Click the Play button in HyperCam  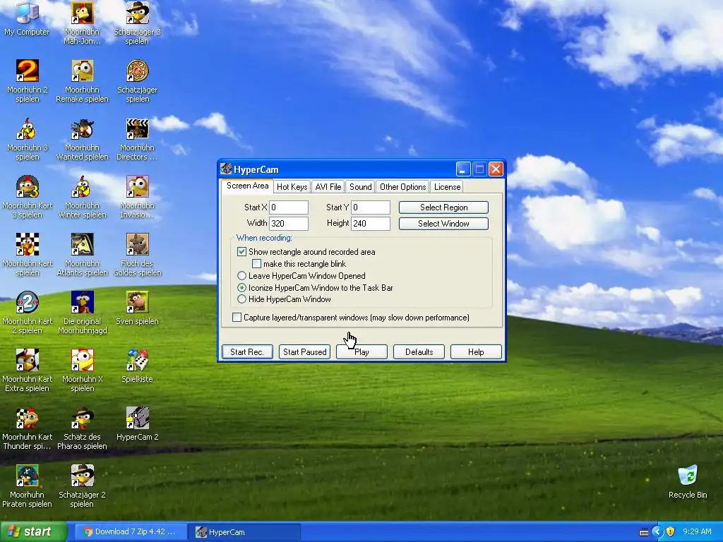362,352
